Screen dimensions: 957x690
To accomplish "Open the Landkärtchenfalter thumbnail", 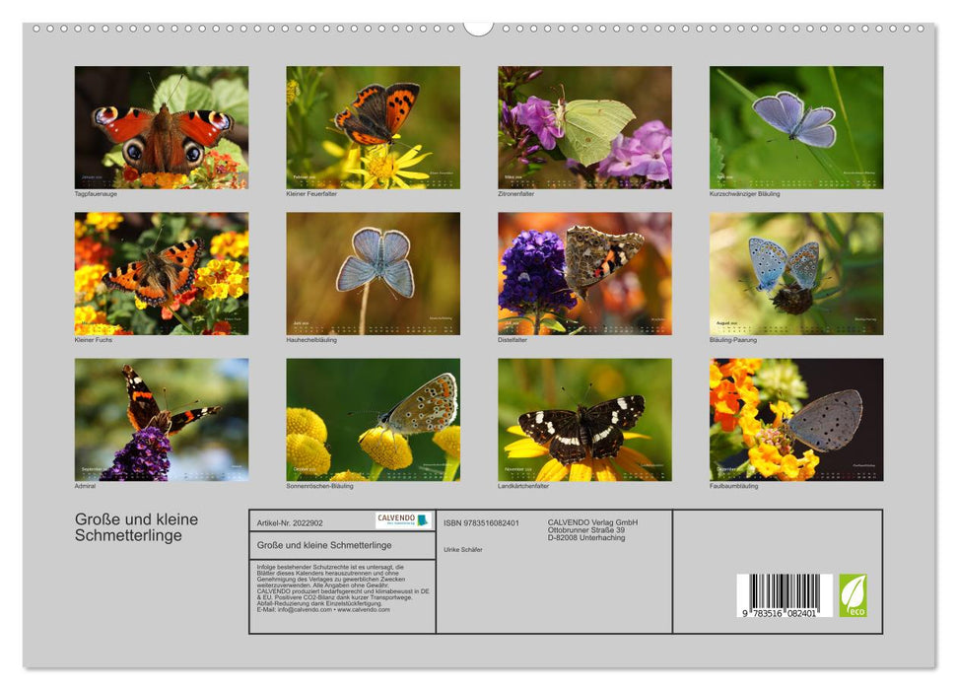I will coord(584,422).
